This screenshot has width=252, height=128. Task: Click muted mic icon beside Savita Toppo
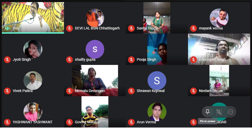[x=131, y=28]
